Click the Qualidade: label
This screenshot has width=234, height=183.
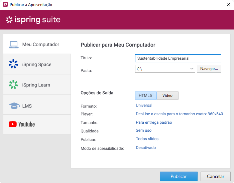[x=90, y=131]
